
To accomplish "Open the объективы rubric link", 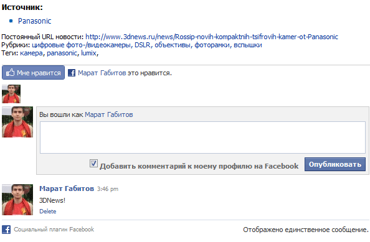I will click(173, 45).
